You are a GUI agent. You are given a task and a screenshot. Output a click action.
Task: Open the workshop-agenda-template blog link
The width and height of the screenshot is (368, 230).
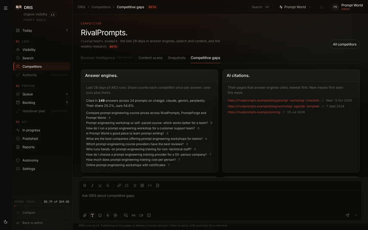pyautogui.click(x=273, y=106)
